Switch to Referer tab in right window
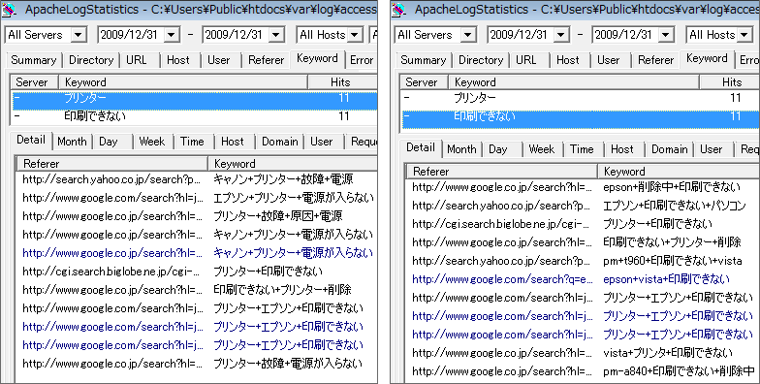This screenshot has height=384, width=760. pyautogui.click(x=655, y=60)
